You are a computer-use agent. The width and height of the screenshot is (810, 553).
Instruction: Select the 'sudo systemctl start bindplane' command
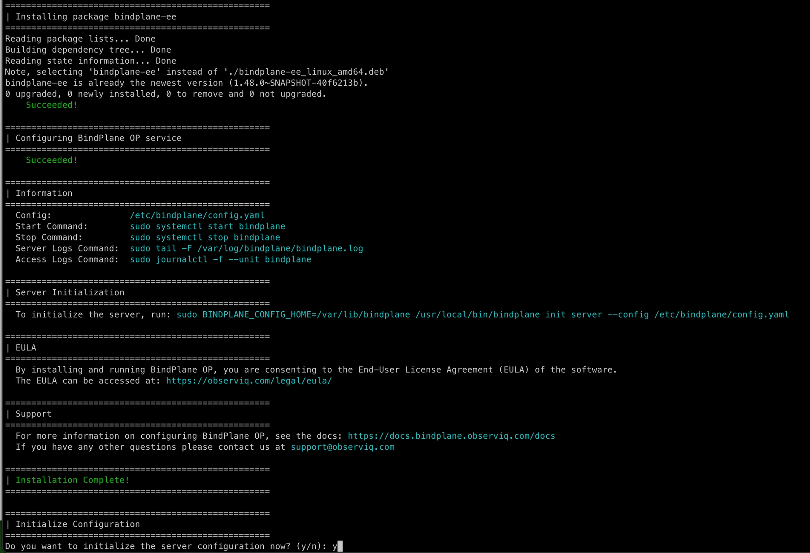pos(208,227)
